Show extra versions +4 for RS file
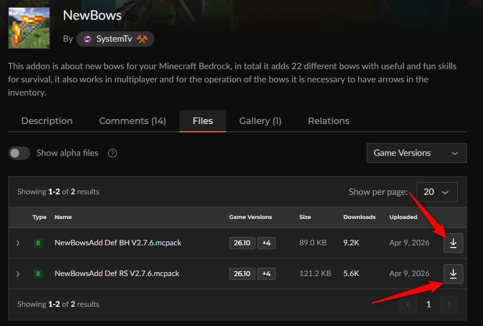The width and height of the screenshot is (483, 326). coord(266,274)
